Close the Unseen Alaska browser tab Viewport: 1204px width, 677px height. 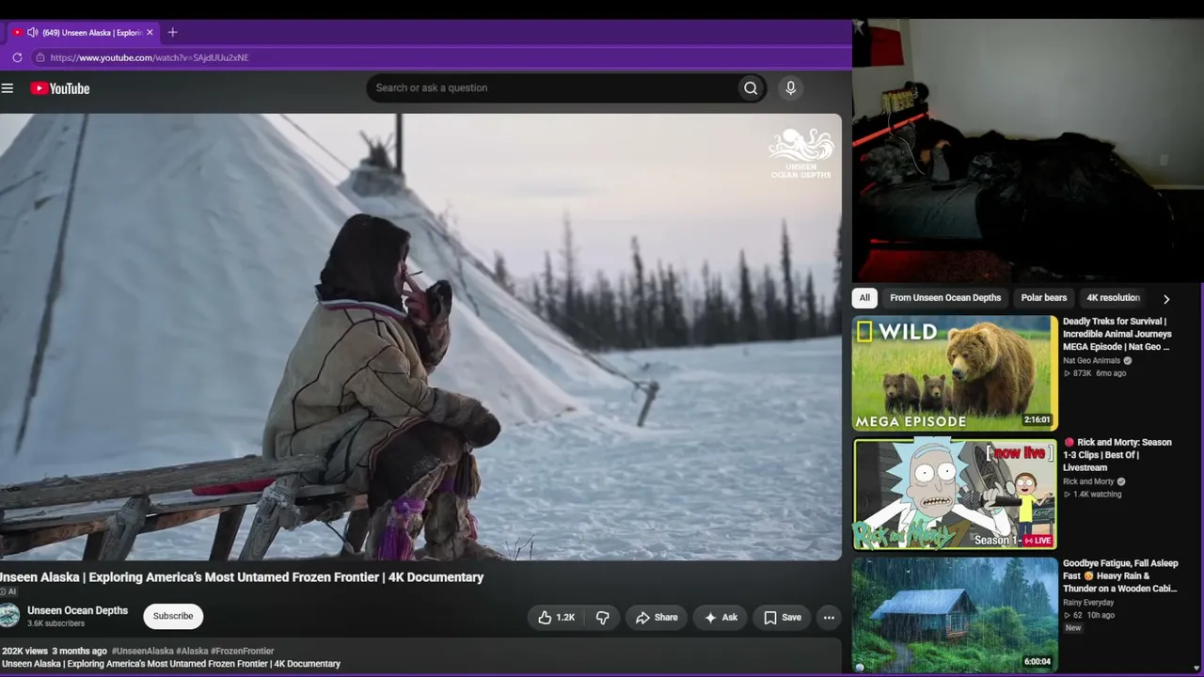[149, 33]
